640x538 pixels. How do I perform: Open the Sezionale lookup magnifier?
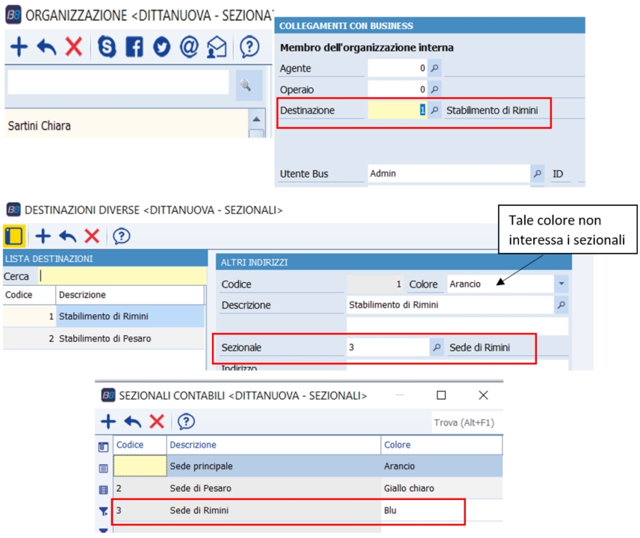[437, 347]
